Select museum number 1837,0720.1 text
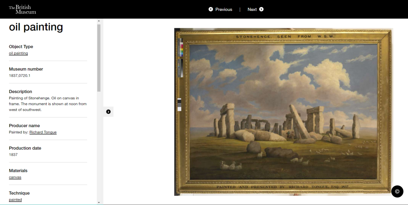This screenshot has height=205, width=408. (x=20, y=76)
